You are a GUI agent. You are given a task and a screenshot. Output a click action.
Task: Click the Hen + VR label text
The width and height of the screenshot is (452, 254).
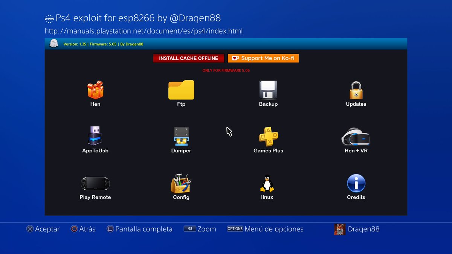click(356, 151)
